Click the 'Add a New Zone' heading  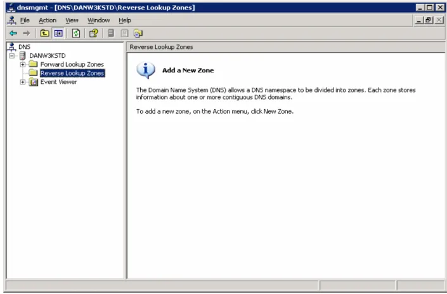click(188, 70)
